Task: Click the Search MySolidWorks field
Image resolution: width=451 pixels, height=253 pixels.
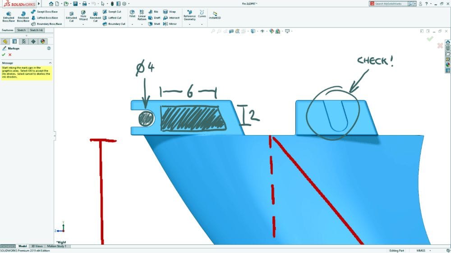Action: pos(391,4)
